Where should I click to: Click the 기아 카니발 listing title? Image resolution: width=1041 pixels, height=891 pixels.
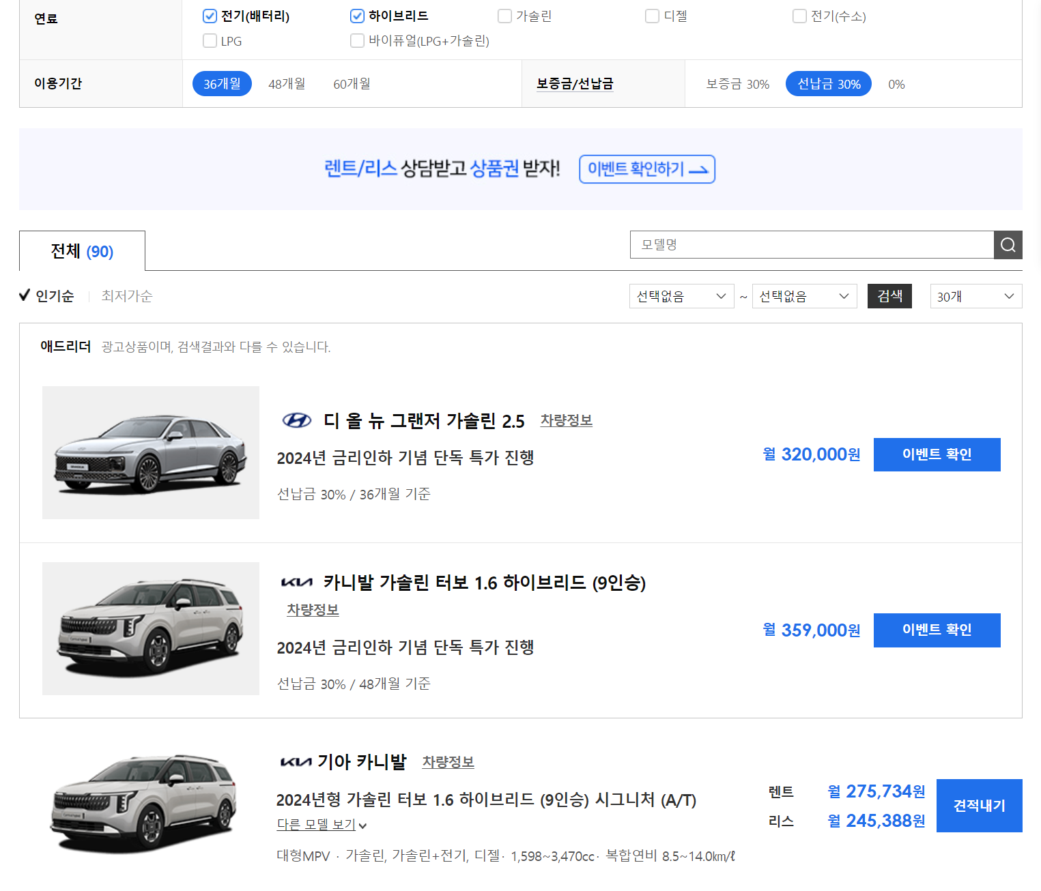(362, 761)
